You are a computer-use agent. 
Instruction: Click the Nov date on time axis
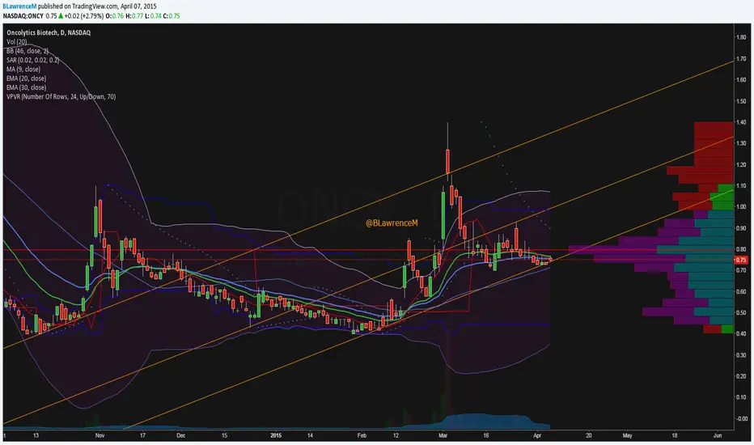pyautogui.click(x=100, y=435)
